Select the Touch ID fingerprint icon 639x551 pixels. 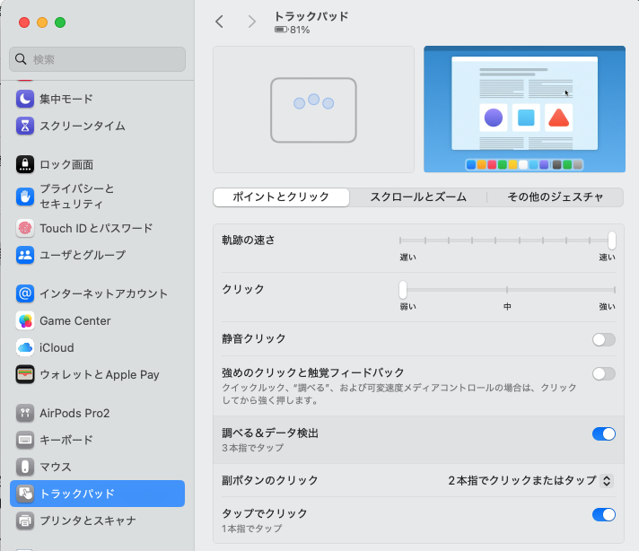25,228
